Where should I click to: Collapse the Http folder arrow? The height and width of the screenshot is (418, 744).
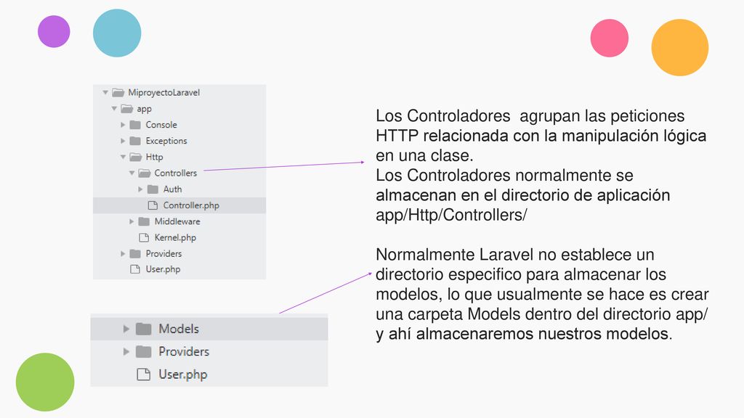coord(123,157)
